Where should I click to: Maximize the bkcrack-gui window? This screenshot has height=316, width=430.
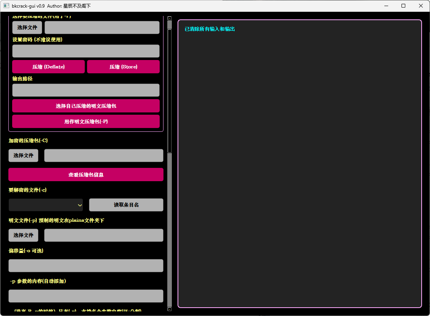click(x=403, y=6)
